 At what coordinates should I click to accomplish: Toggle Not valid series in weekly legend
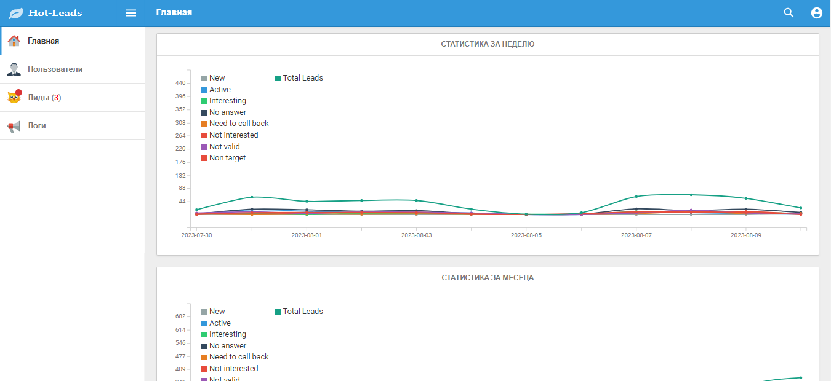tap(220, 147)
